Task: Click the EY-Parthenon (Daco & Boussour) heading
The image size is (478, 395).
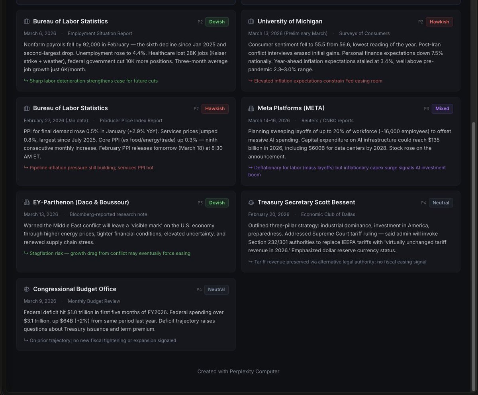Action: coord(81,202)
